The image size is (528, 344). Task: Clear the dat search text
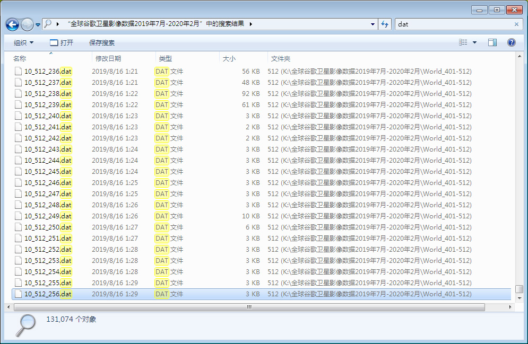[x=517, y=24]
